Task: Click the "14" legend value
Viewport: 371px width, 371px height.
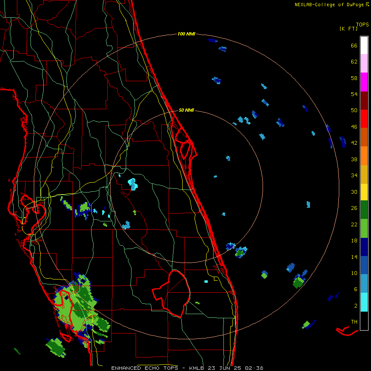Action: point(354,257)
